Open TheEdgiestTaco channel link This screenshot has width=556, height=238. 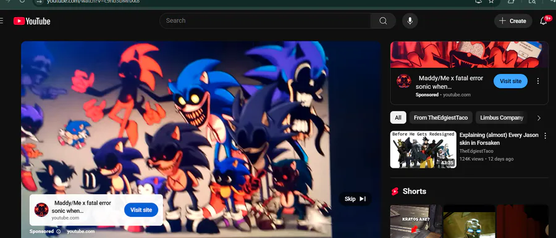pos(476,151)
